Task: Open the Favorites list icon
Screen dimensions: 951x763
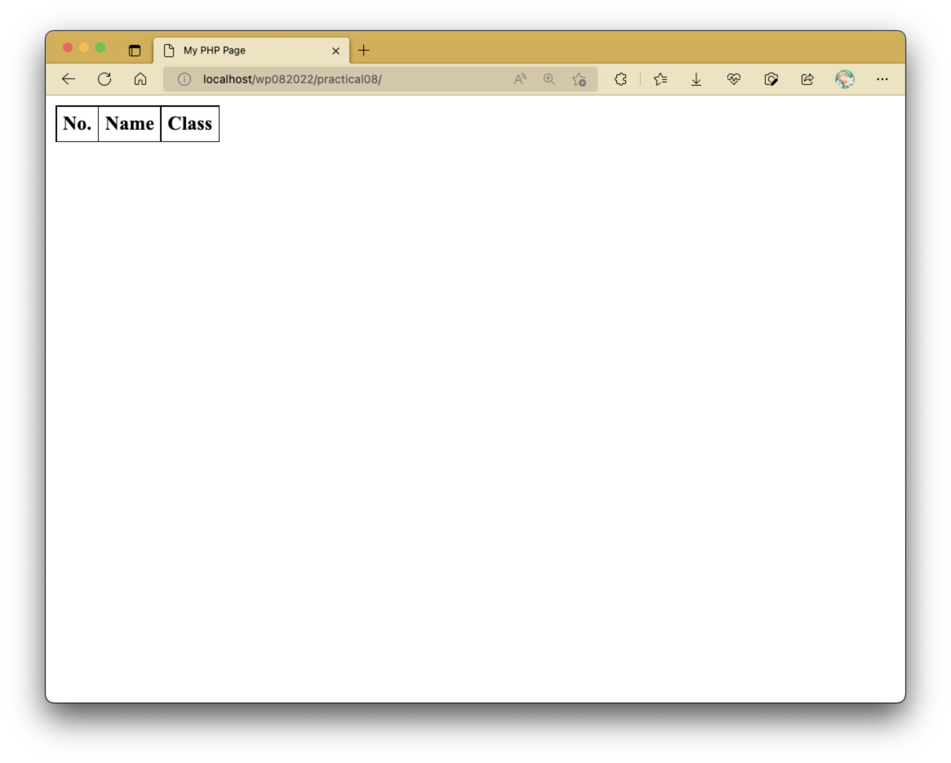Action: pyautogui.click(x=660, y=79)
